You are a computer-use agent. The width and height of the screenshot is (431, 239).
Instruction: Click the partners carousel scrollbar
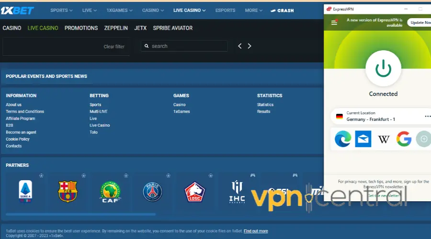[x=80, y=214]
